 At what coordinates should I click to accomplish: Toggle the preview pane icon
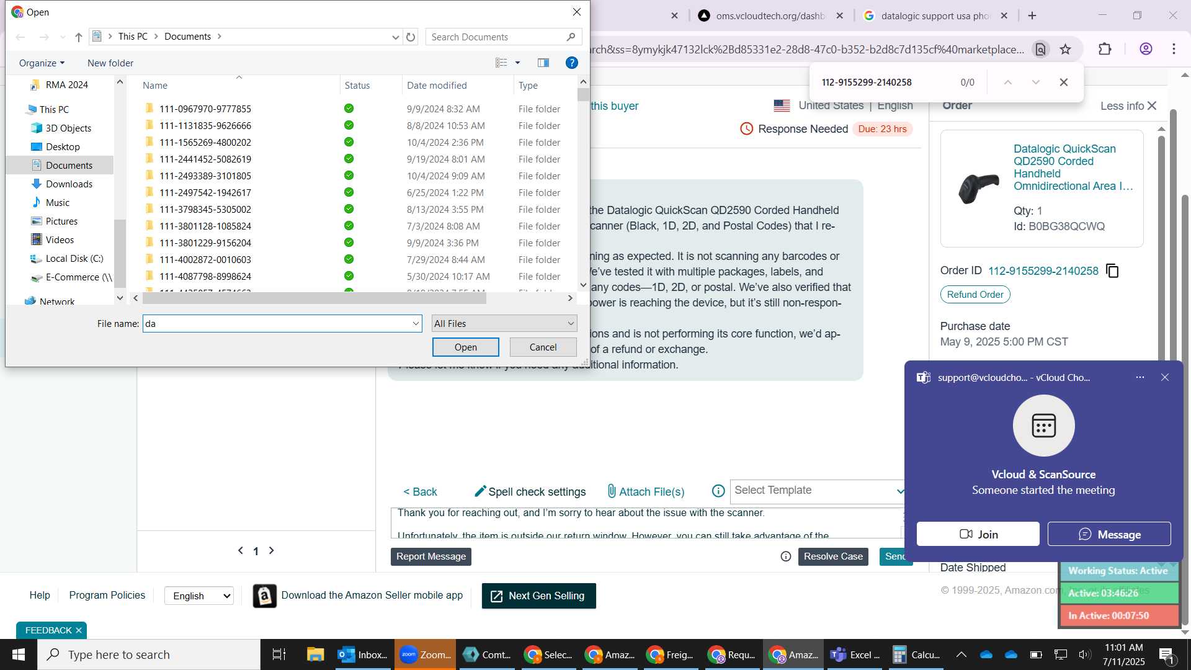click(543, 63)
